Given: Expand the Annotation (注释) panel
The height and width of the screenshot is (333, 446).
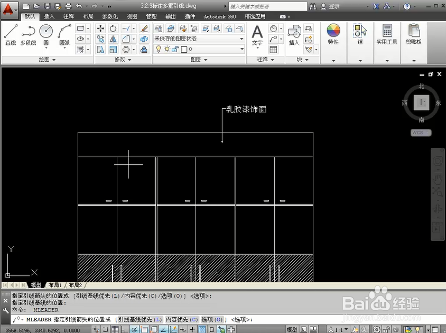Looking at the screenshot, I should coord(265,60).
